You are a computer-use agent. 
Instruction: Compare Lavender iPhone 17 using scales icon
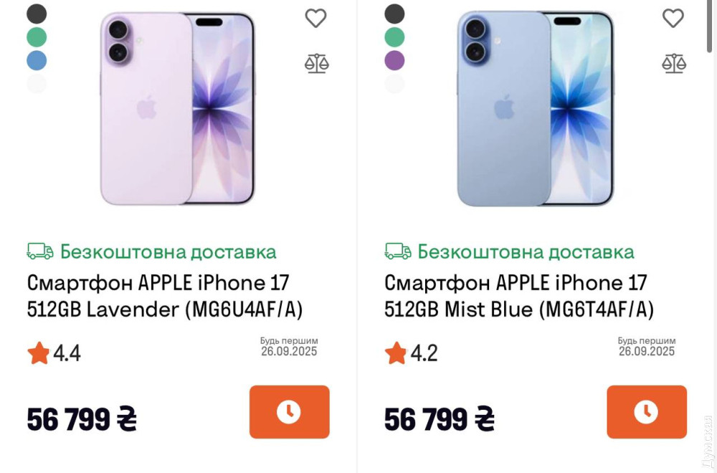316,64
